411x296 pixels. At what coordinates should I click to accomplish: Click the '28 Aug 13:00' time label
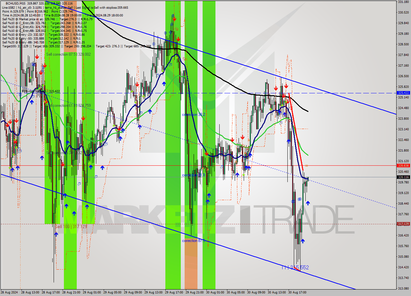[x=30, y=292]
